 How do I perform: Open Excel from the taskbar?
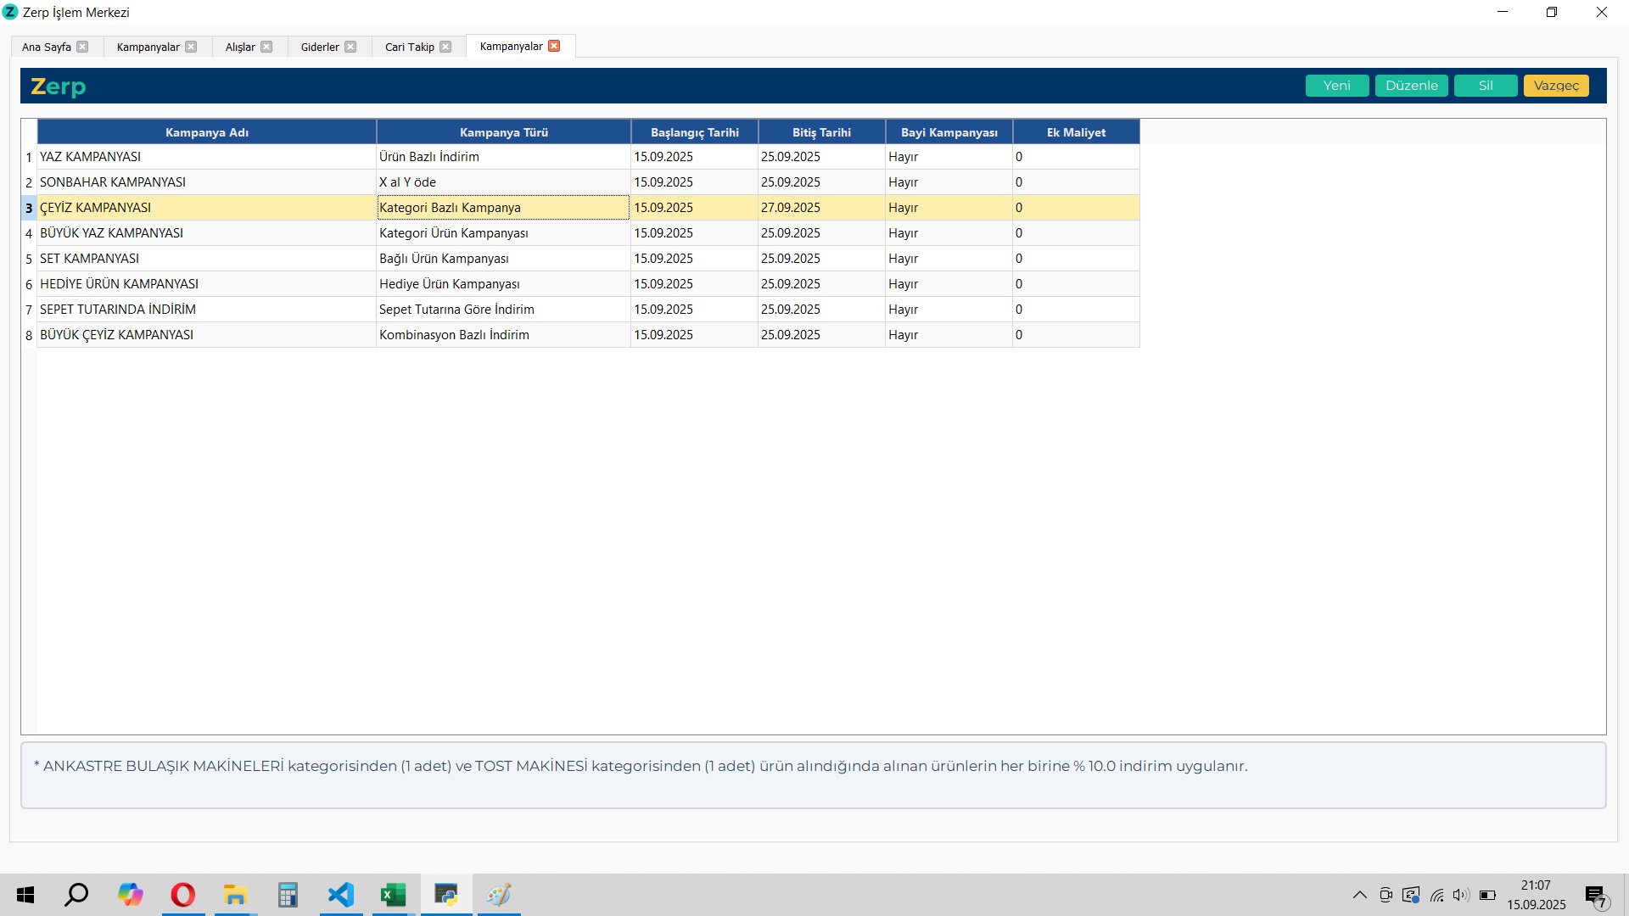pos(393,895)
